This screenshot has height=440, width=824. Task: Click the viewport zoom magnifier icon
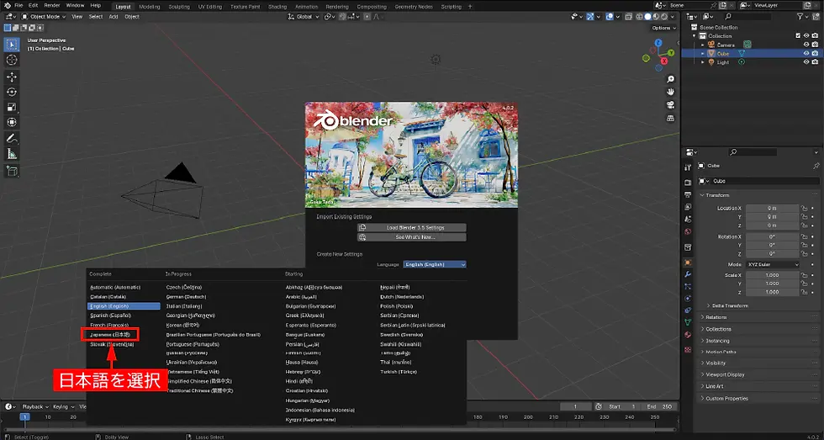tap(671, 79)
